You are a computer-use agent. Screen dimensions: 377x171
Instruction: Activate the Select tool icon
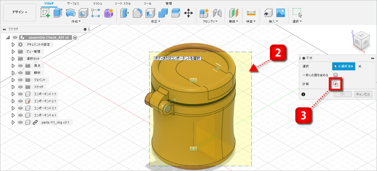pyautogui.click(x=297, y=13)
